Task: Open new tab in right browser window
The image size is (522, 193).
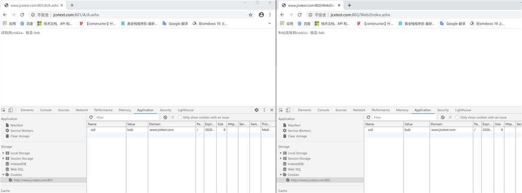Action: pos(349,5)
